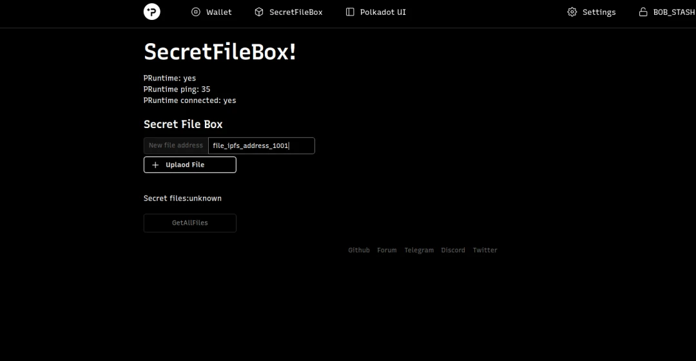Click the lock icon beside BOB_STASH
This screenshot has width=696, height=361.
[x=643, y=12]
